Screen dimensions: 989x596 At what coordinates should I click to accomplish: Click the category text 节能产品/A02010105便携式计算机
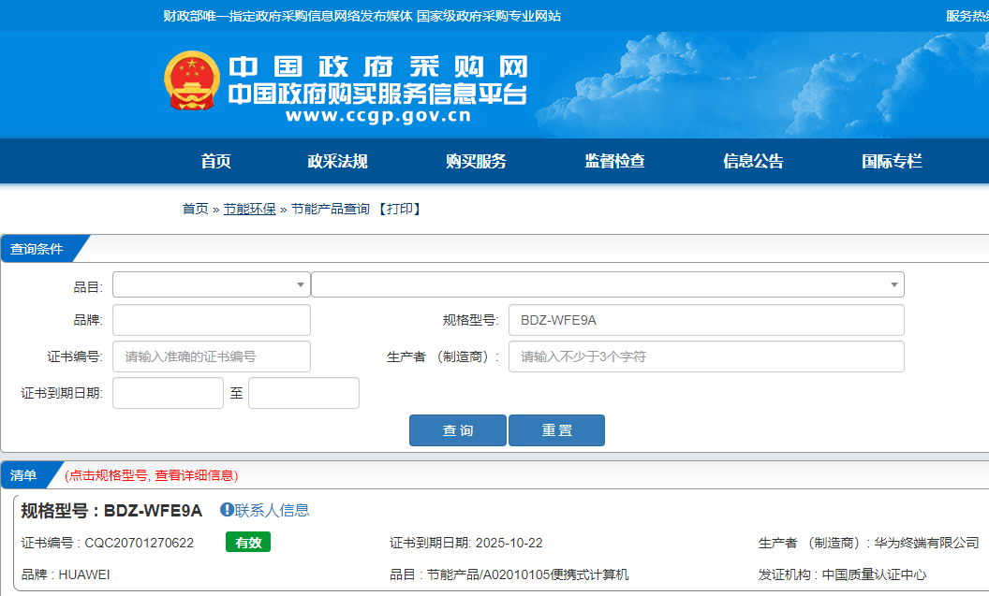point(528,574)
